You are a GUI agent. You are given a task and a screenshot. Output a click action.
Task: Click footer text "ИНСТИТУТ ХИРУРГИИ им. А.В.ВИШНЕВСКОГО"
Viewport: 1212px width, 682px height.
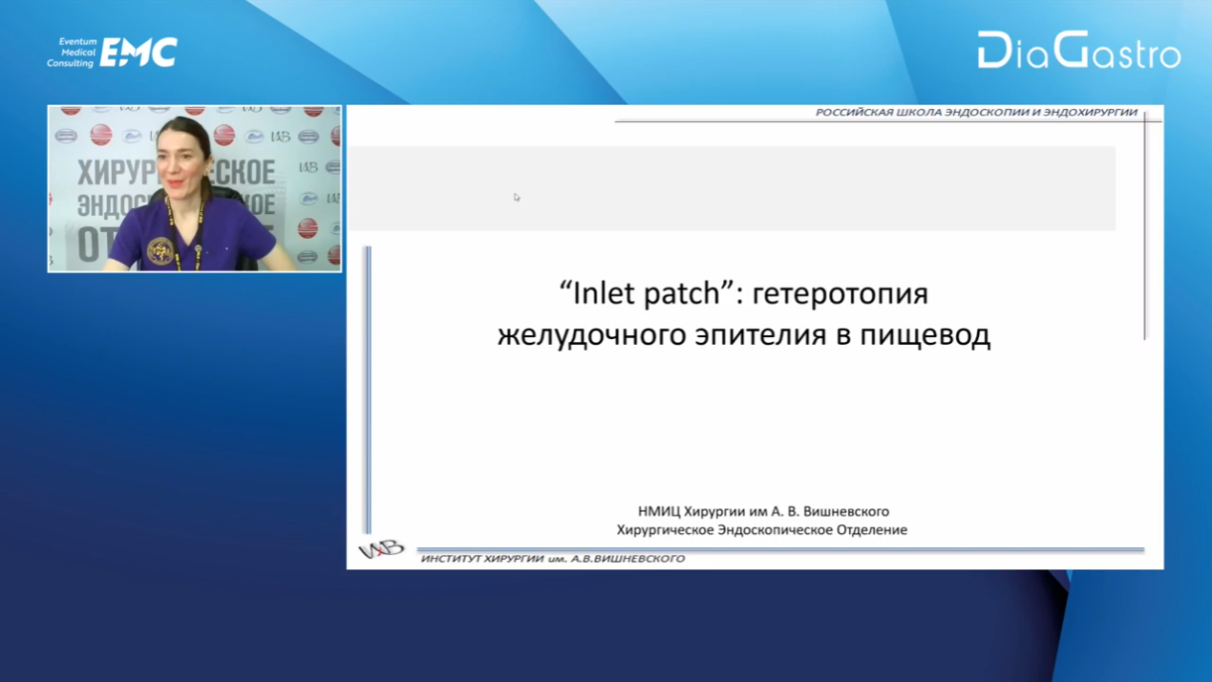(552, 559)
